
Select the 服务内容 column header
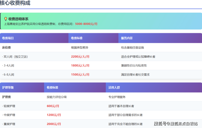[x=127, y=38]
